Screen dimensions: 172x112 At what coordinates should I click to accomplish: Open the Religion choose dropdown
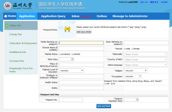[x=136, y=71]
